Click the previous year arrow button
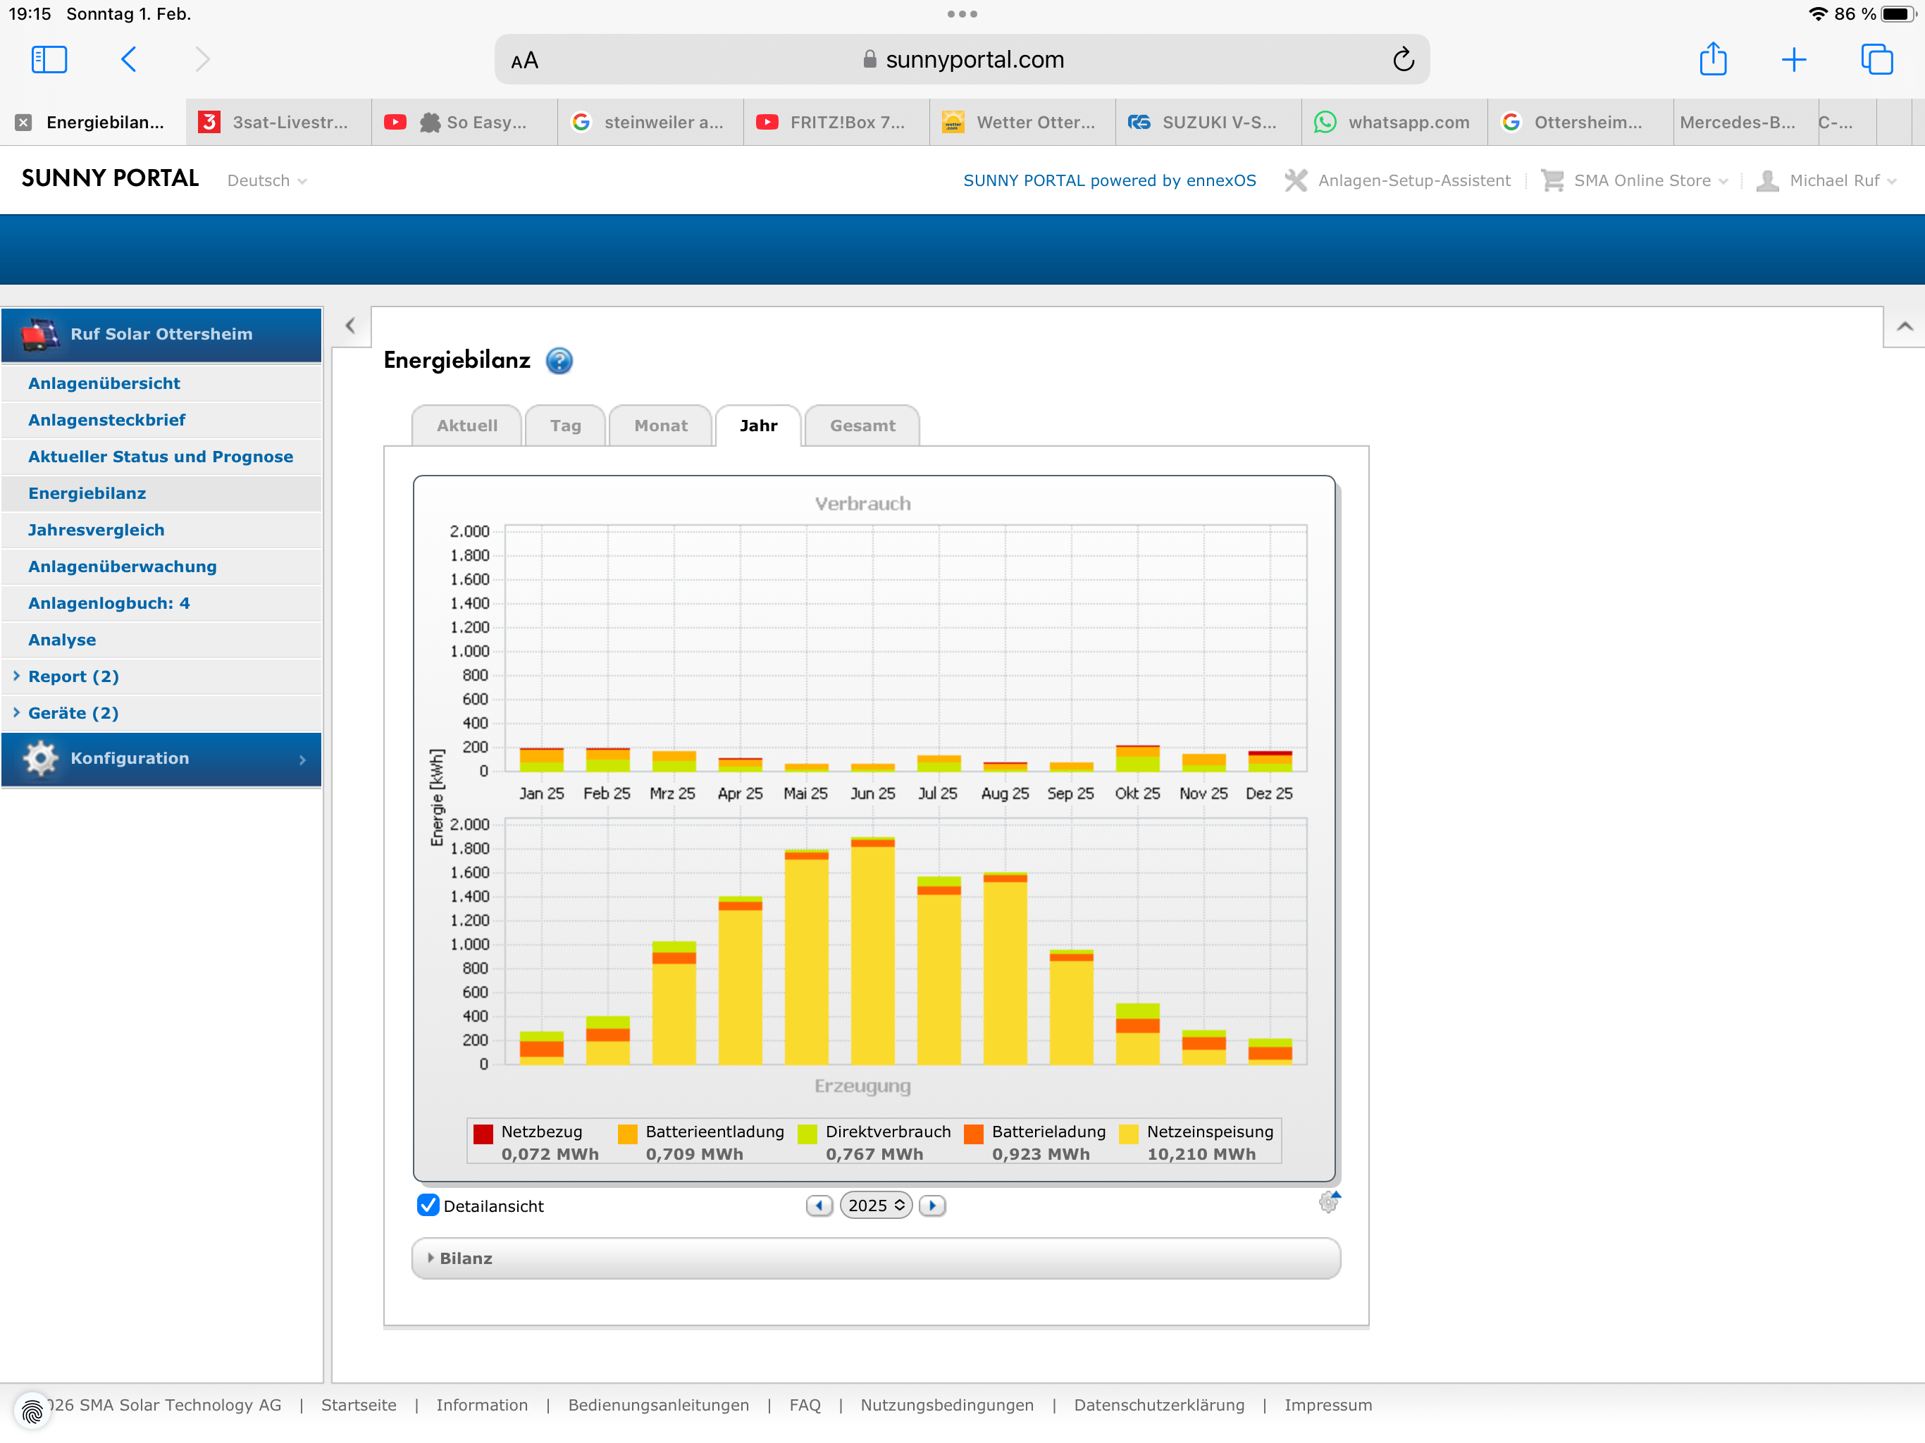Screen dimensions: 1925x1443 tap(819, 1206)
